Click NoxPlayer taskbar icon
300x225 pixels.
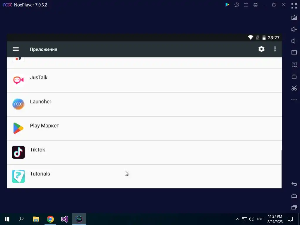coord(79,219)
